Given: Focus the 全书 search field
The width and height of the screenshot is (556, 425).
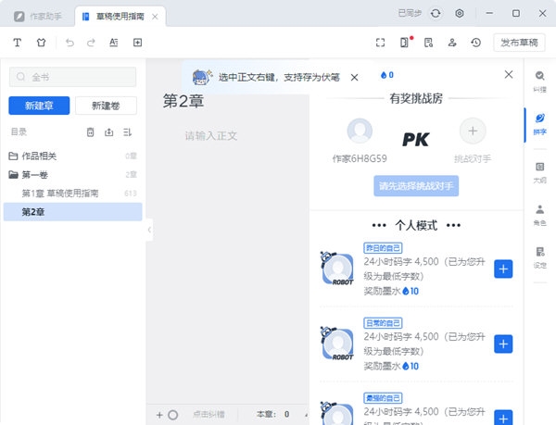Looking at the screenshot, I should pyautogui.click(x=72, y=77).
